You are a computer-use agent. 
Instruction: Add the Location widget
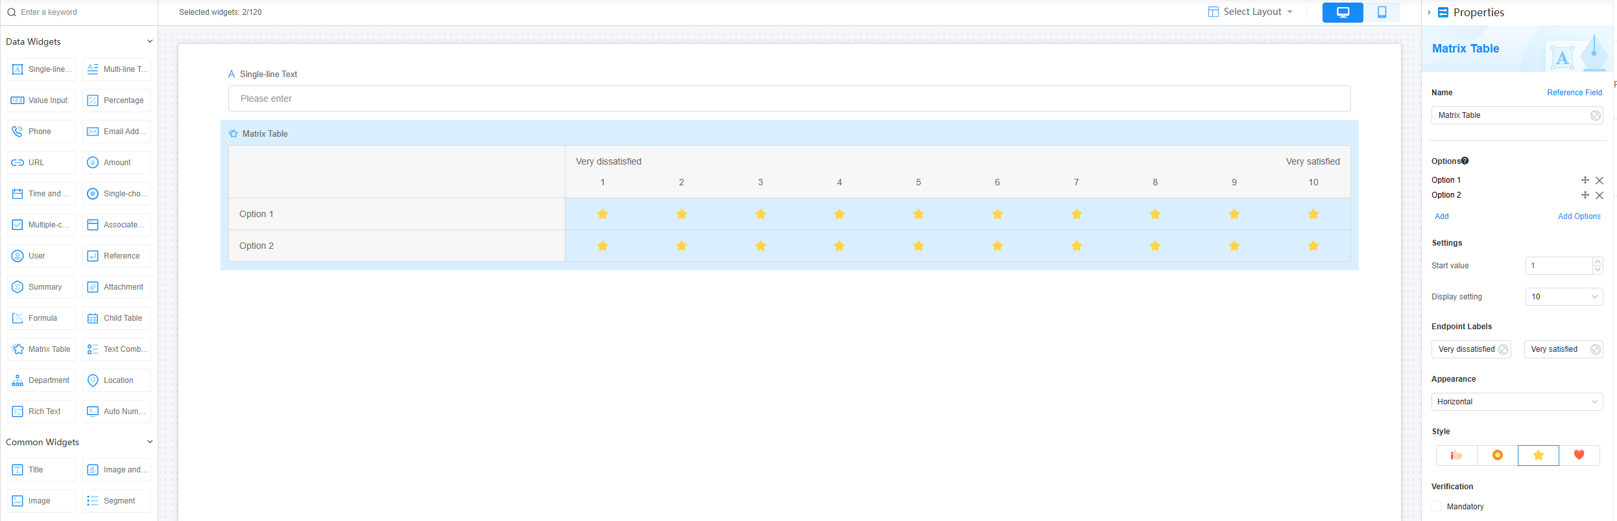point(117,380)
